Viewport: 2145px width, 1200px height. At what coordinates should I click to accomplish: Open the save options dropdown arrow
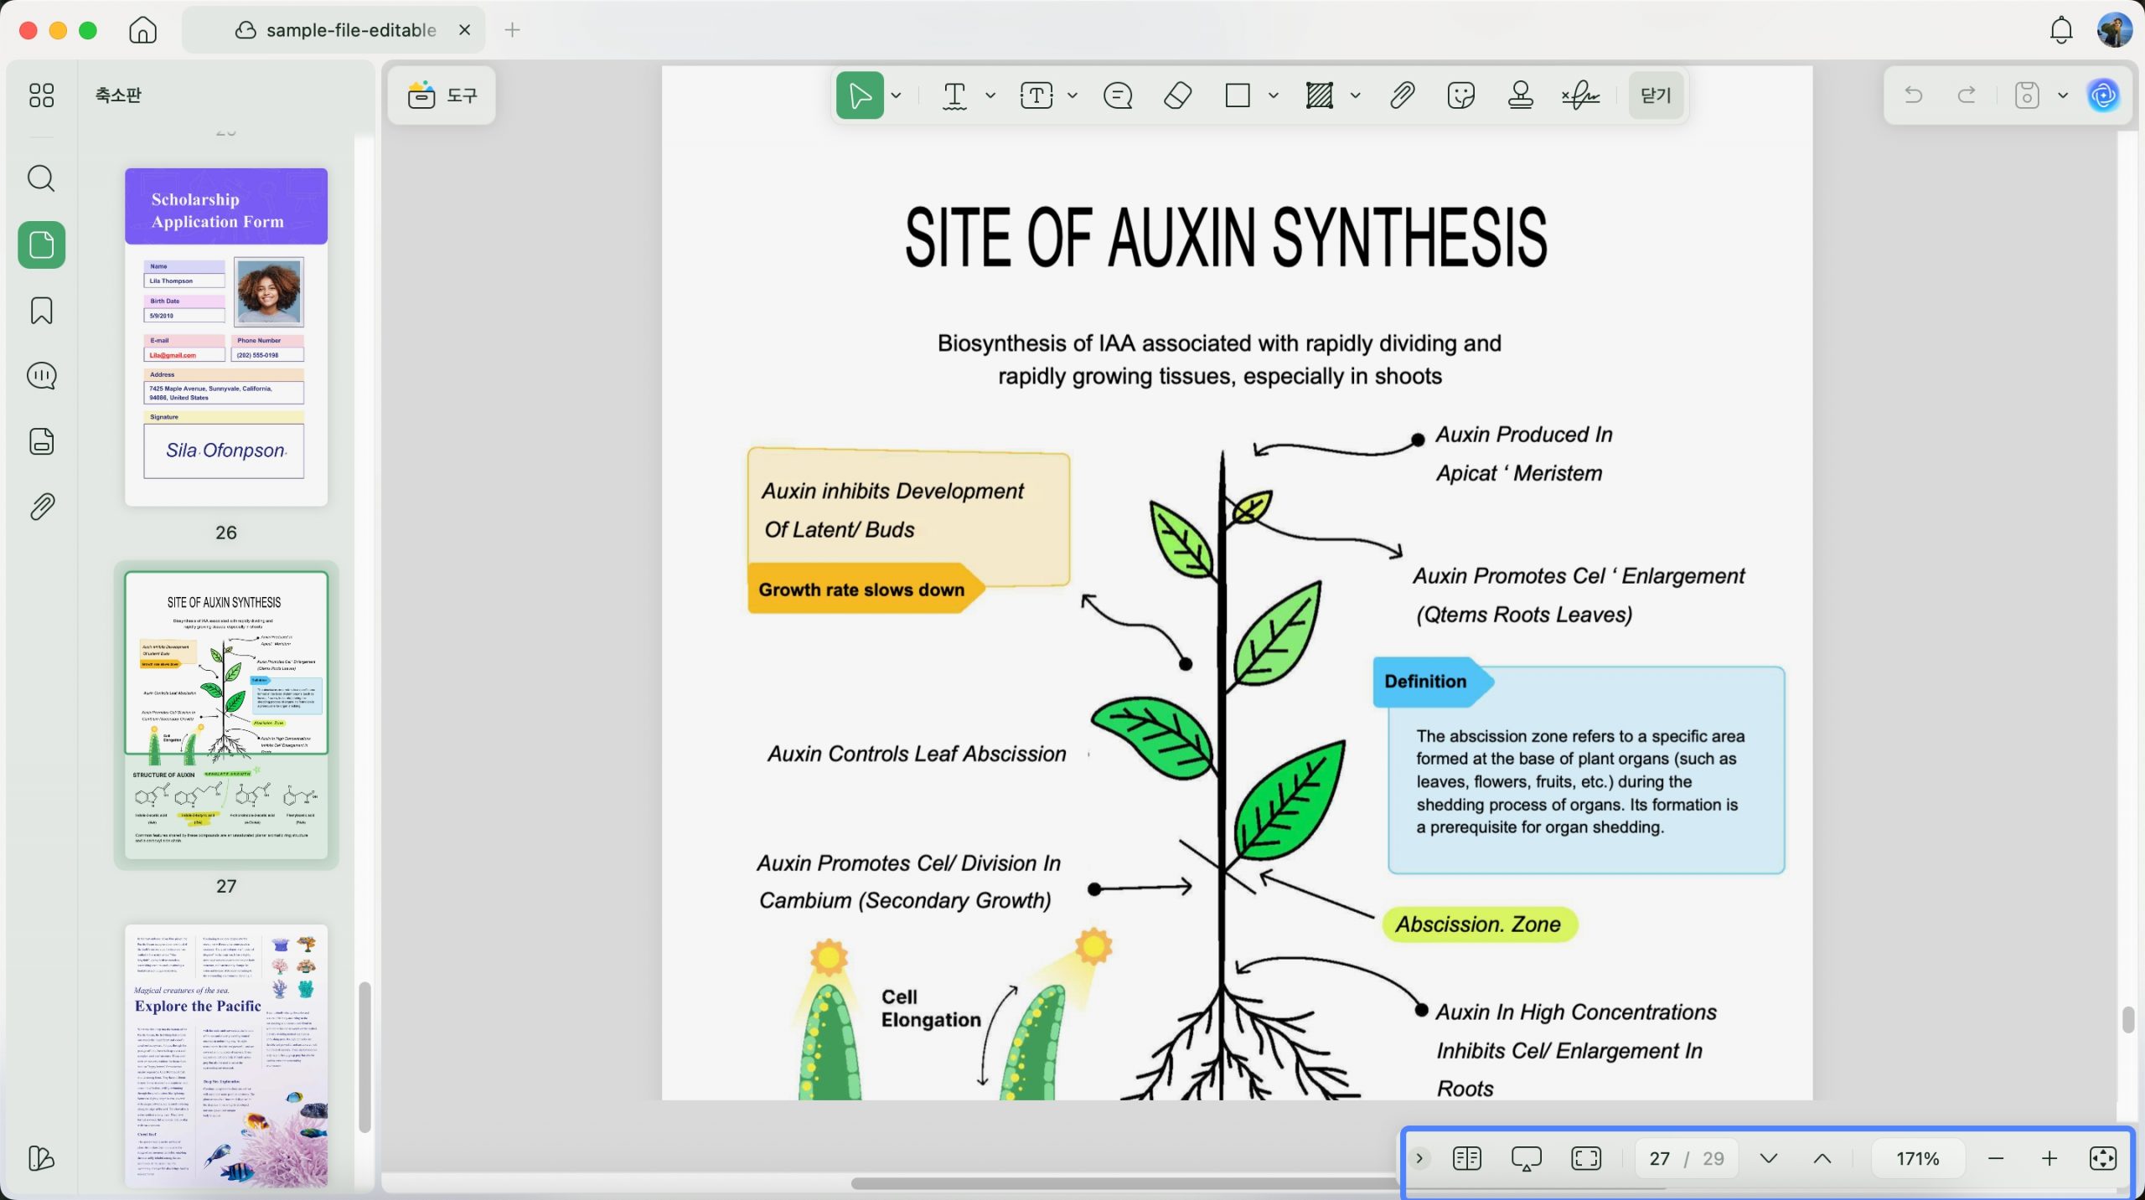pos(2063,95)
